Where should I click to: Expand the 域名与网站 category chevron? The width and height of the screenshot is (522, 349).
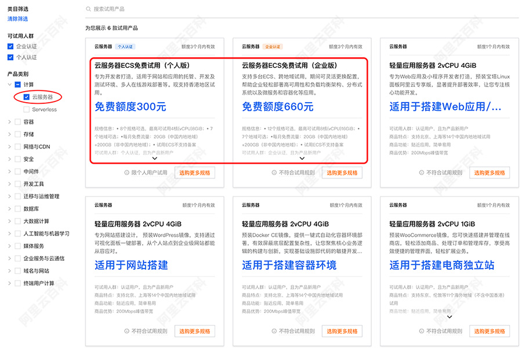click(10, 271)
